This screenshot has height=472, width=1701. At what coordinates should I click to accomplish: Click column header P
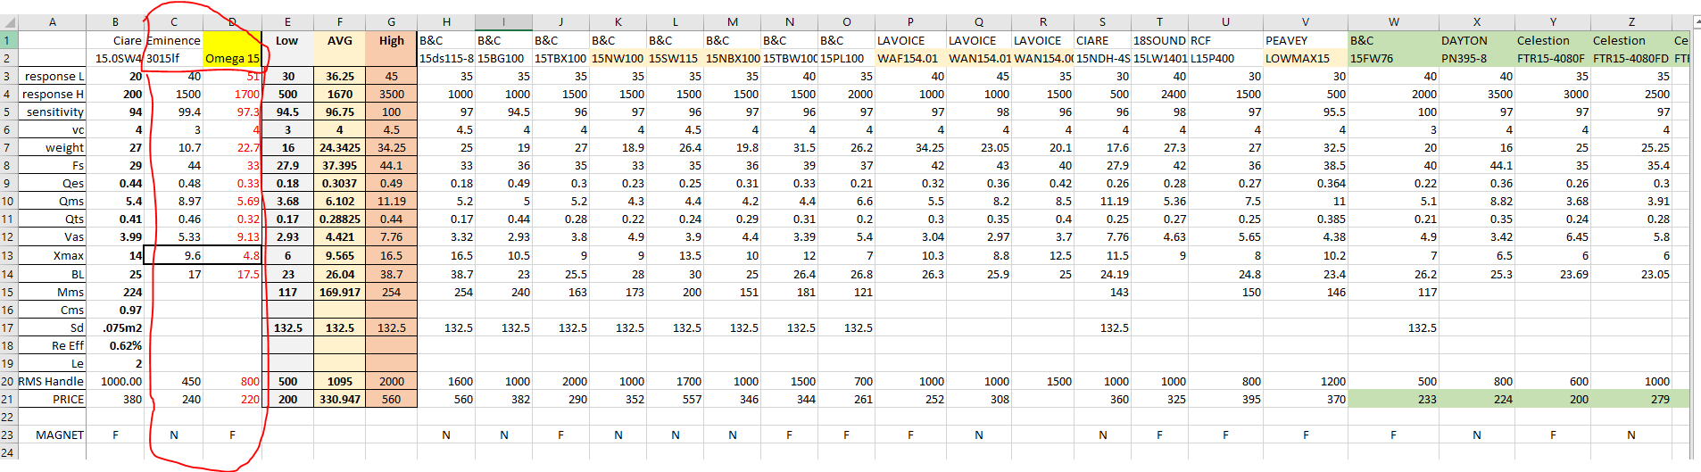click(x=910, y=22)
